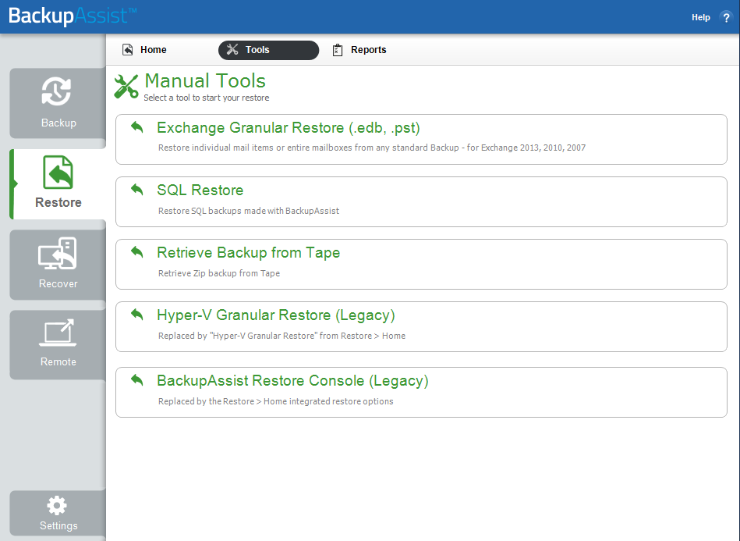Open the Help link
This screenshot has width=740, height=541.
[701, 17]
